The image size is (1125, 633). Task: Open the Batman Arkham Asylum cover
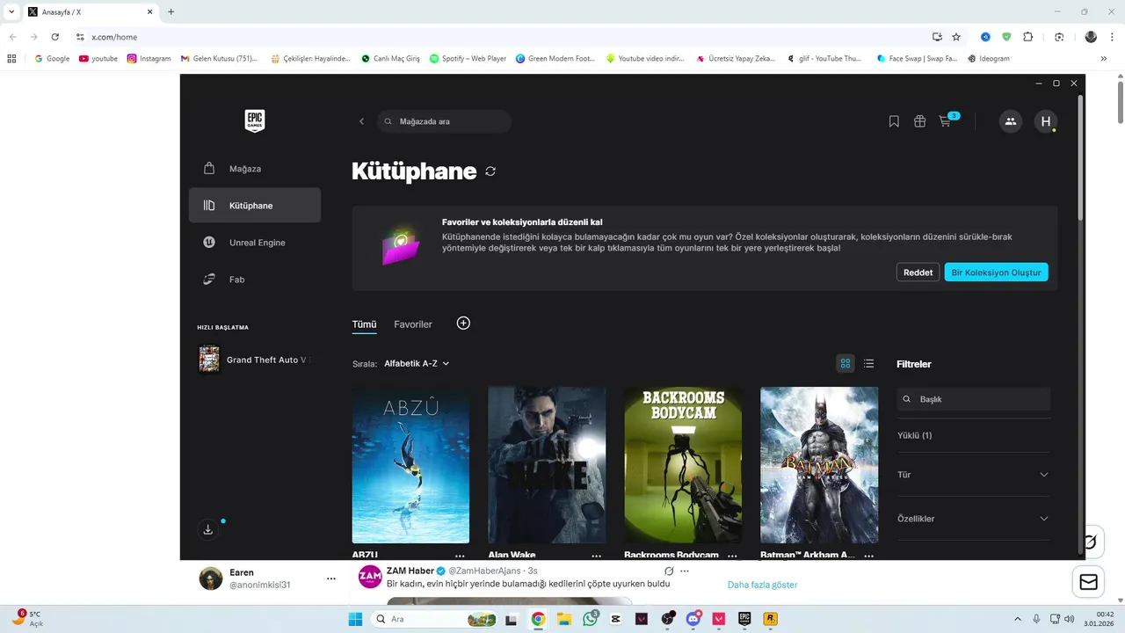(819, 465)
